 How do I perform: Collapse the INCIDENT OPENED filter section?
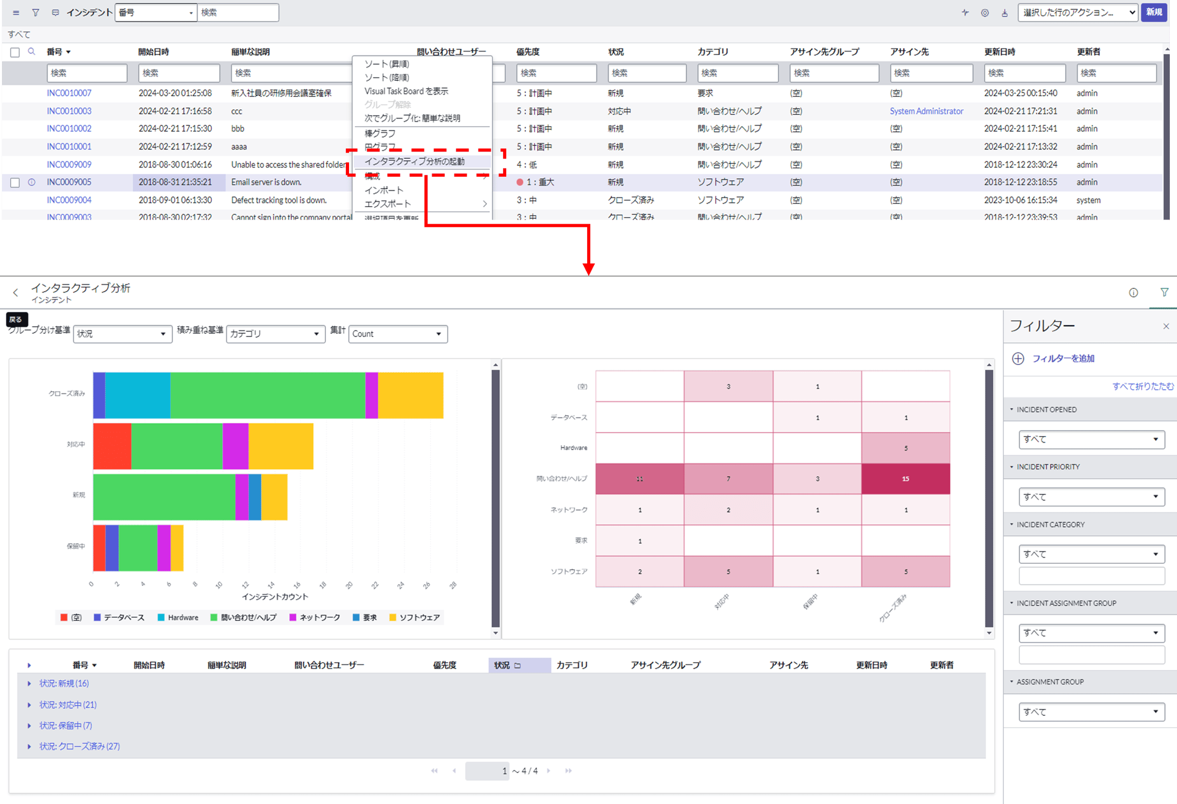[1012, 410]
